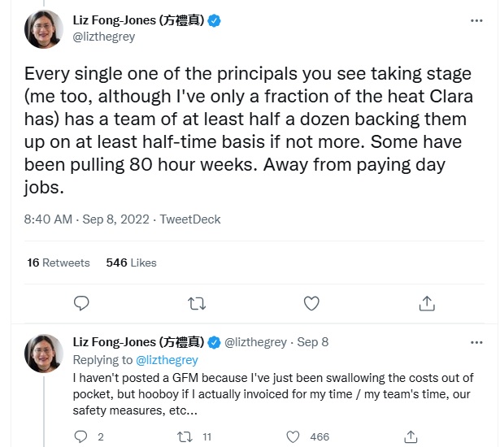Click reply icon on the GFM reply tweet
The image size is (500, 447).
pyautogui.click(x=81, y=436)
